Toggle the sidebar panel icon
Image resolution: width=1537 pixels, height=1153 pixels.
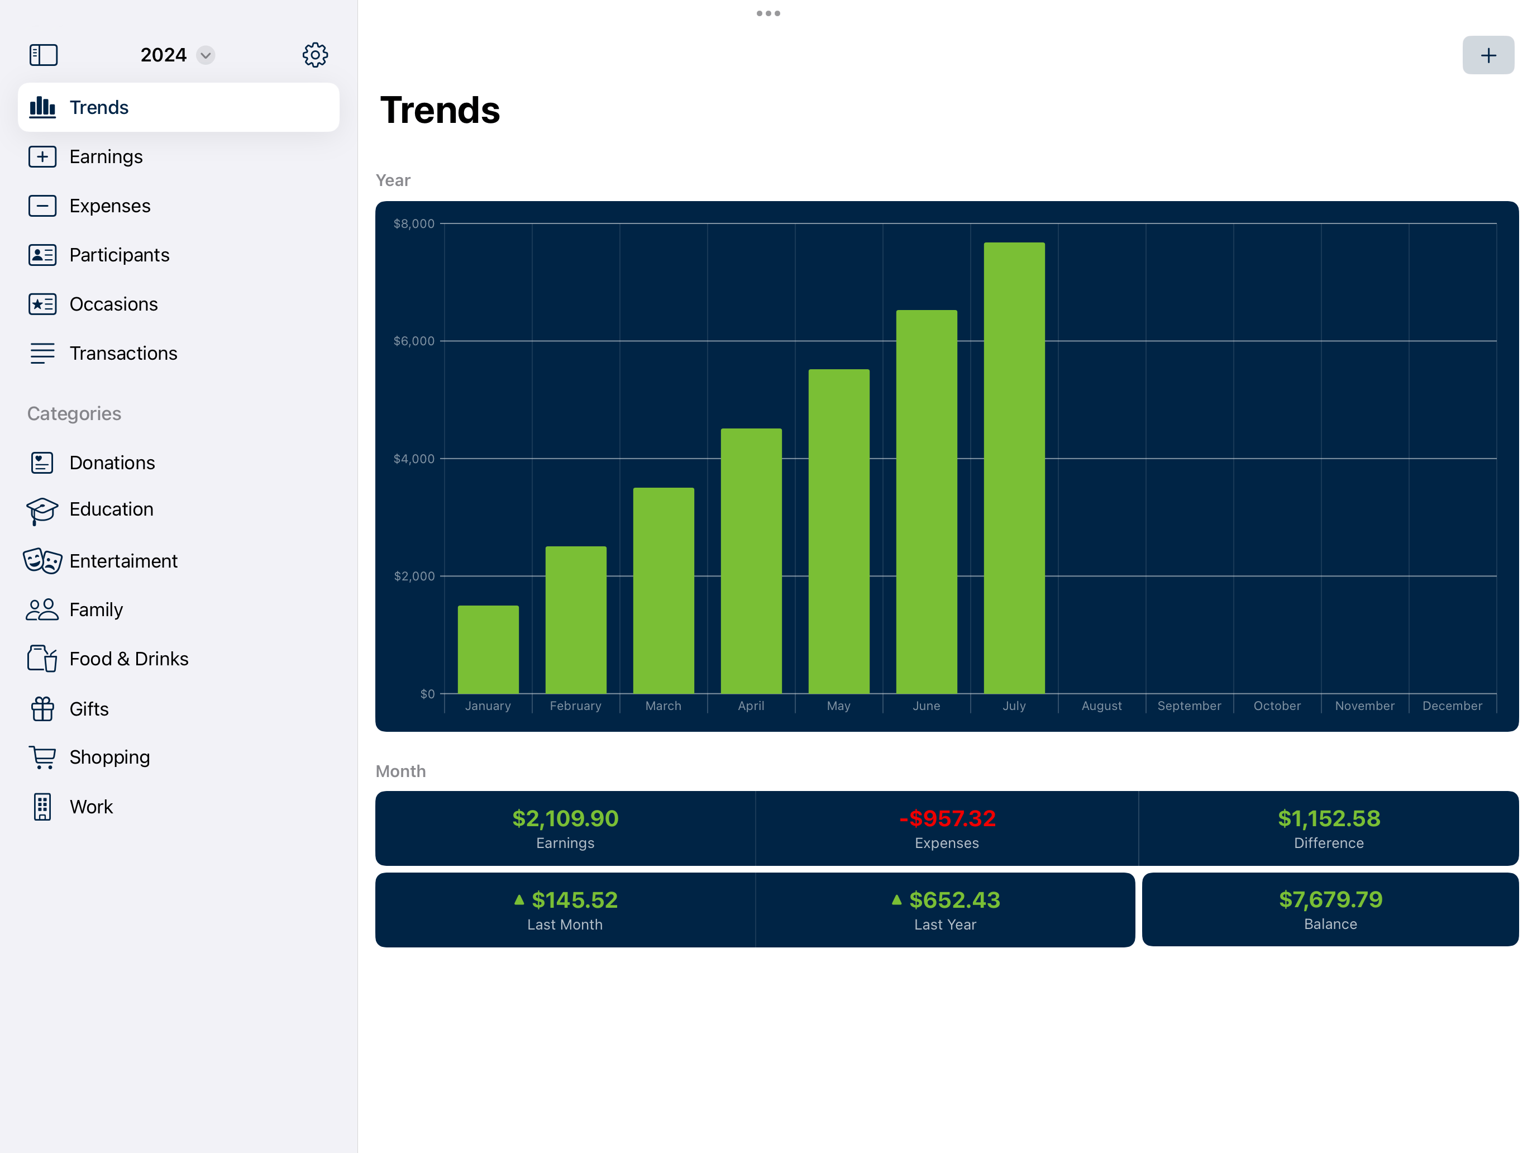[x=43, y=55]
